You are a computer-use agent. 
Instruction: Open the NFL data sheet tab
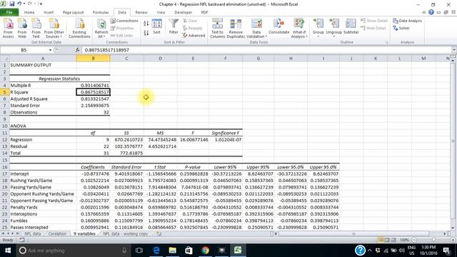point(33,233)
